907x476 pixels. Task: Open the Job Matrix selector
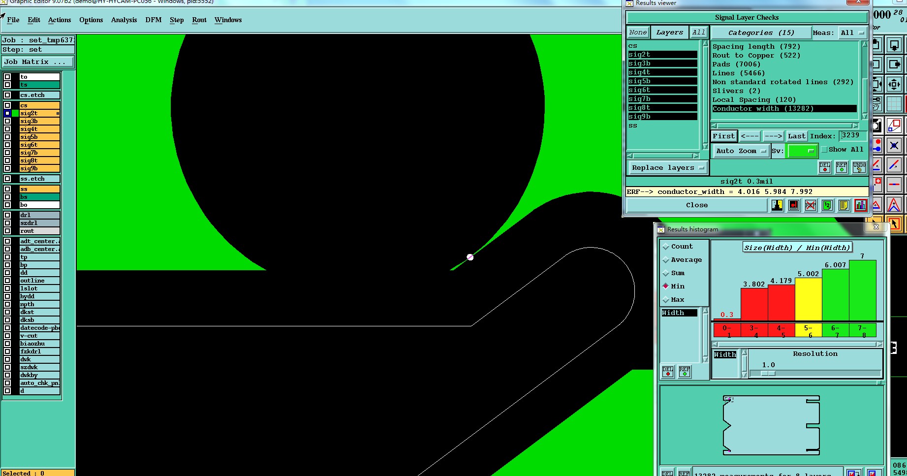38,62
